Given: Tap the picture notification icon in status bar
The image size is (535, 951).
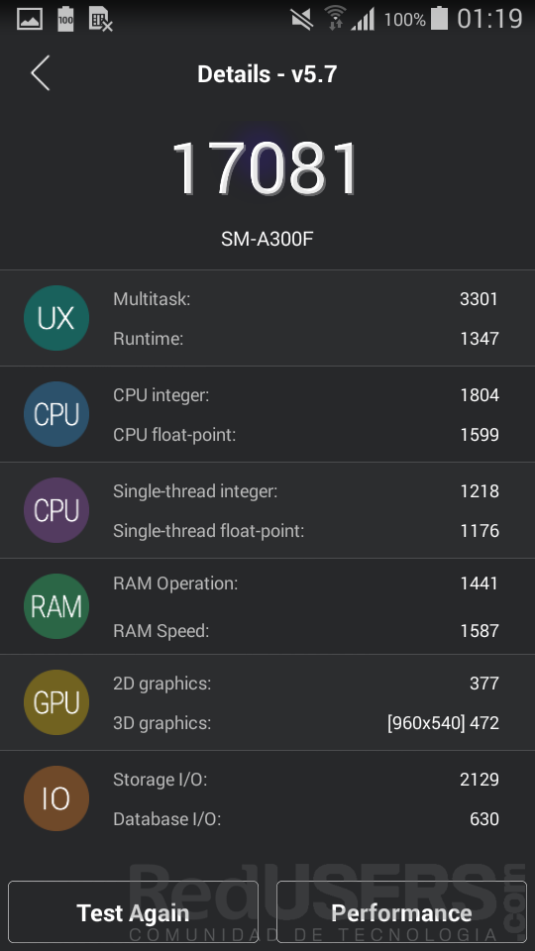Looking at the screenshot, I should [x=30, y=20].
